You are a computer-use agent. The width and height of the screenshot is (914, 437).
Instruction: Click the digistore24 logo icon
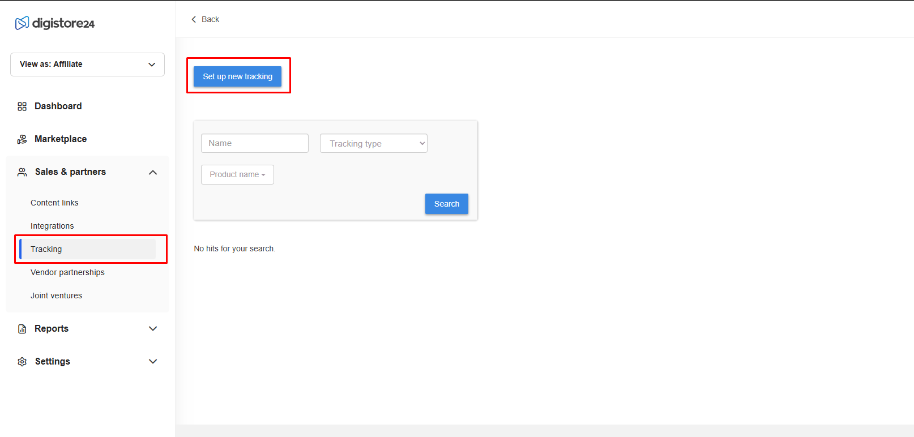[x=22, y=23]
